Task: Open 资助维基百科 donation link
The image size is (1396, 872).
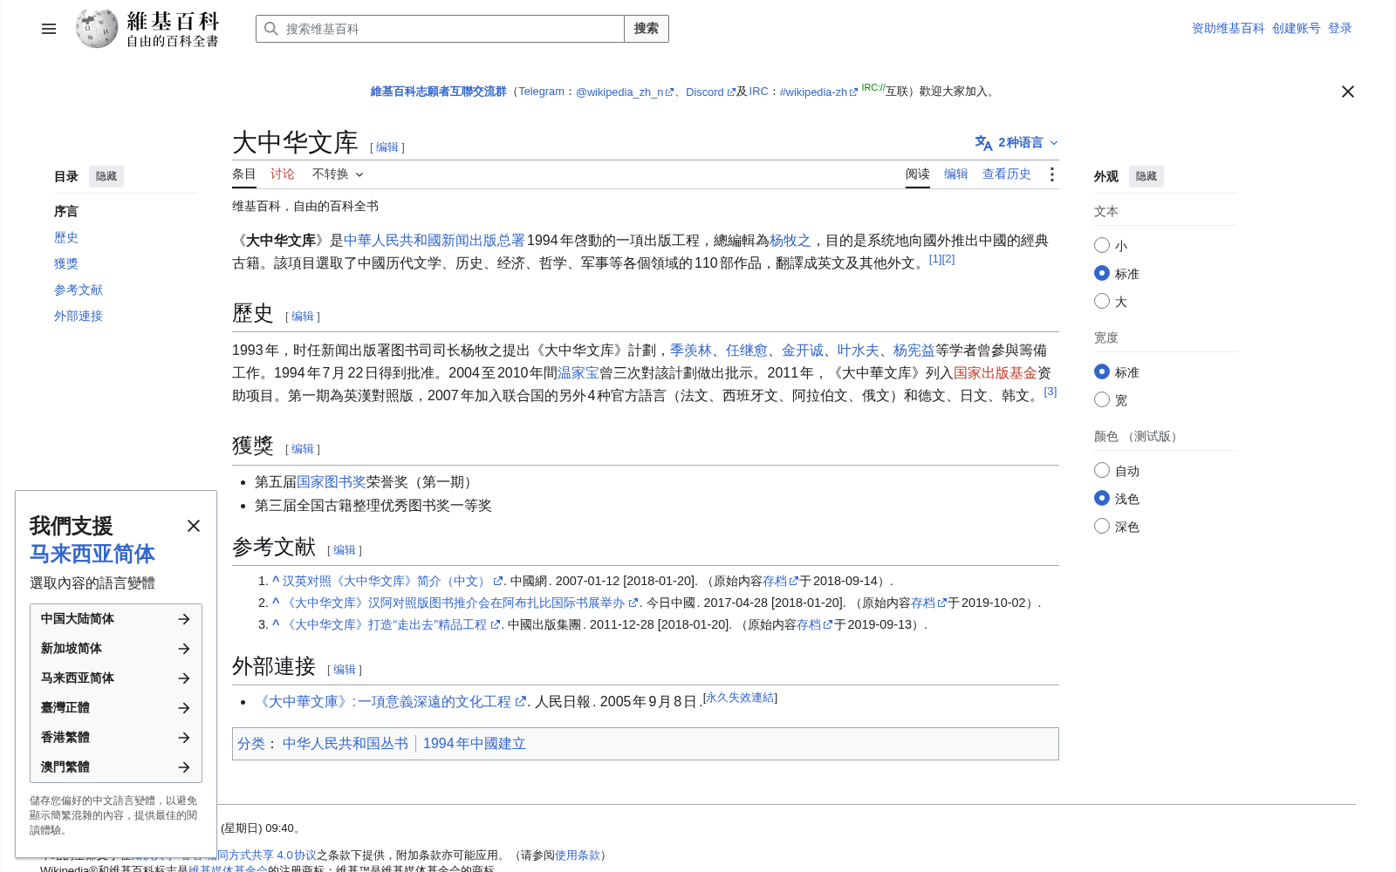Action: 1228,29
